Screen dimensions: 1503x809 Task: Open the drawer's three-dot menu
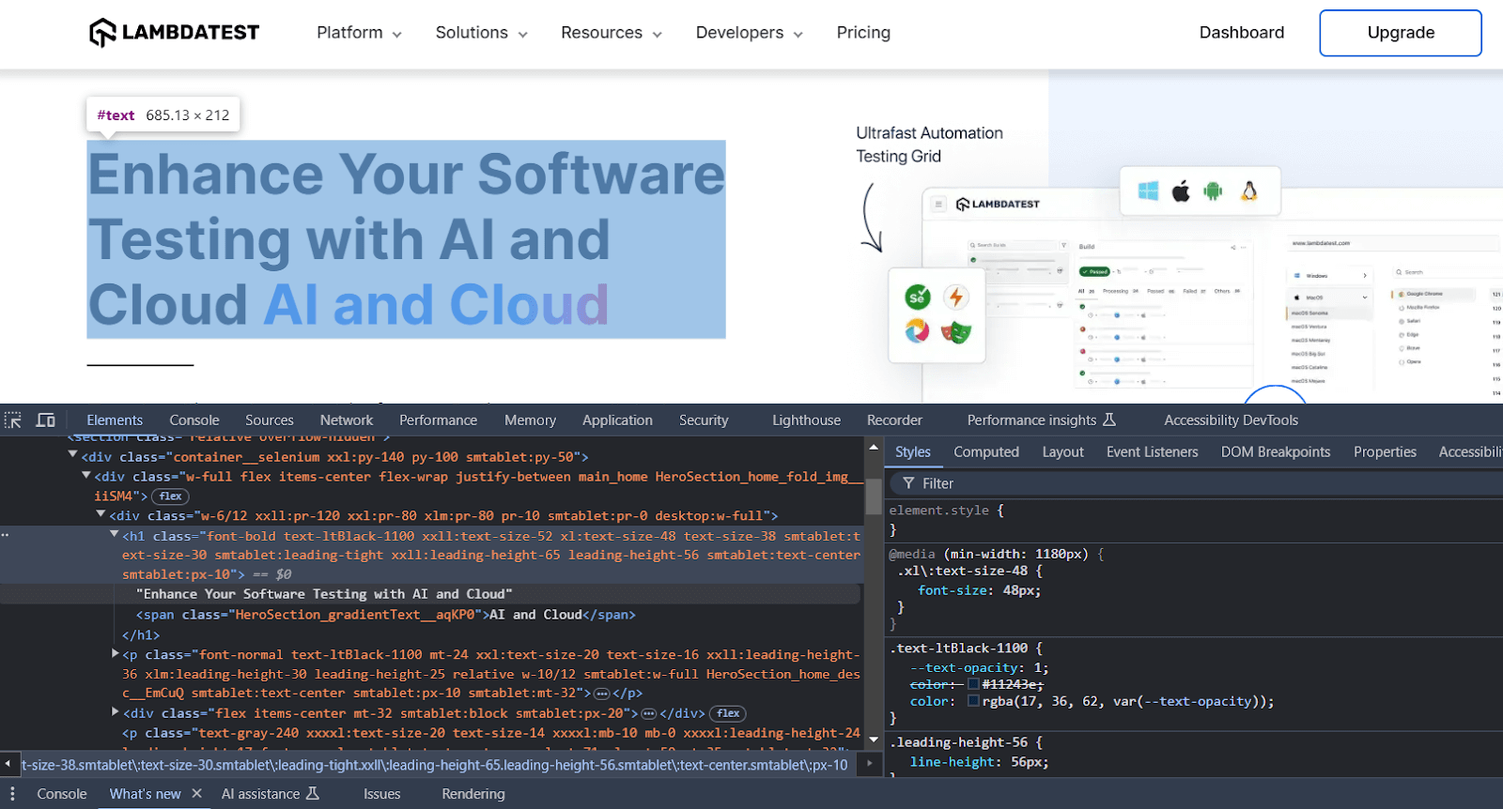12,794
